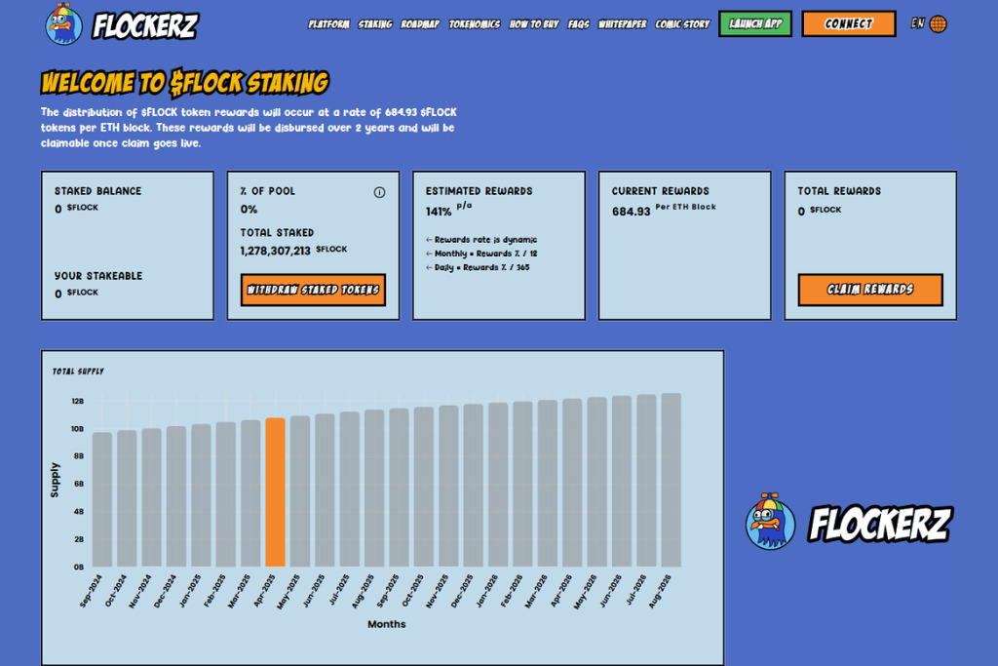The height and width of the screenshot is (666, 998).
Task: Click the Flockerz wordmark in the header
Action: (145, 26)
